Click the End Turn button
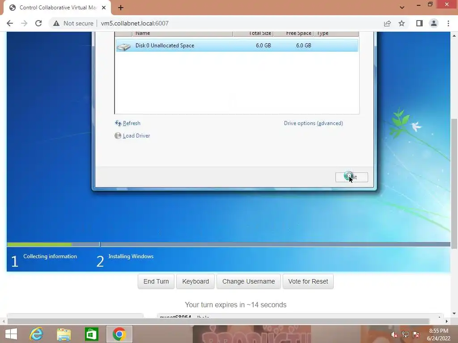The image size is (458, 343). tap(156, 281)
